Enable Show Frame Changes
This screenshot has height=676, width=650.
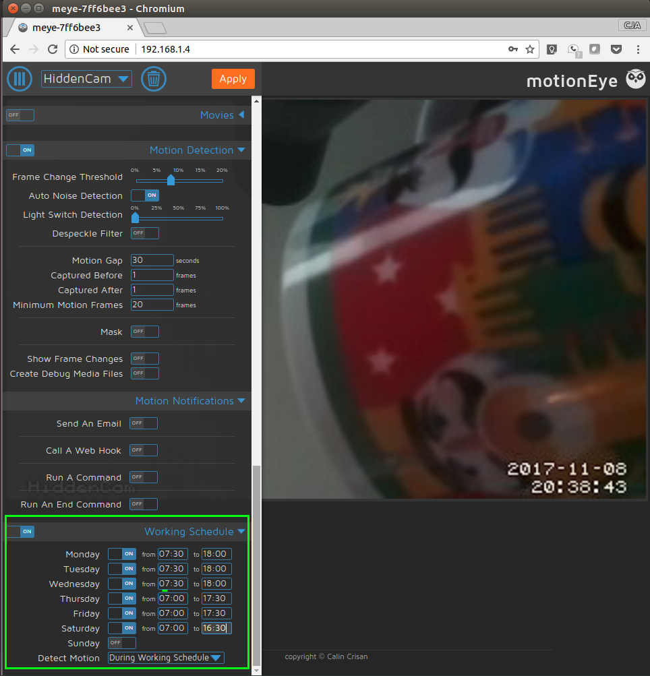point(145,359)
